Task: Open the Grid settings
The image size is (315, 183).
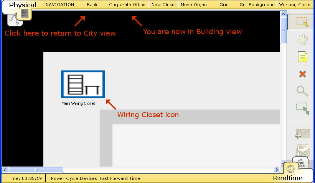Action: pos(224,5)
